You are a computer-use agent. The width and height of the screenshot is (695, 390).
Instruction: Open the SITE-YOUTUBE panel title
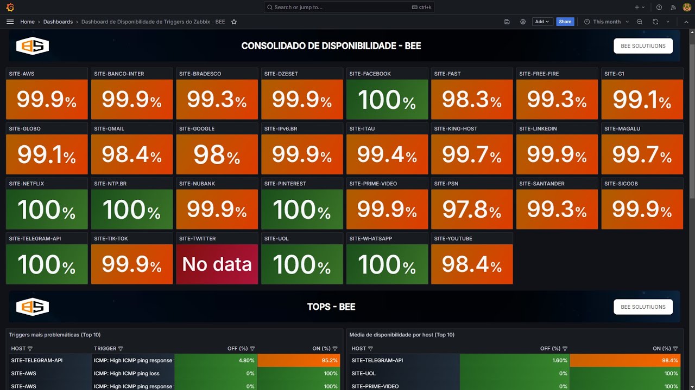[x=453, y=238]
